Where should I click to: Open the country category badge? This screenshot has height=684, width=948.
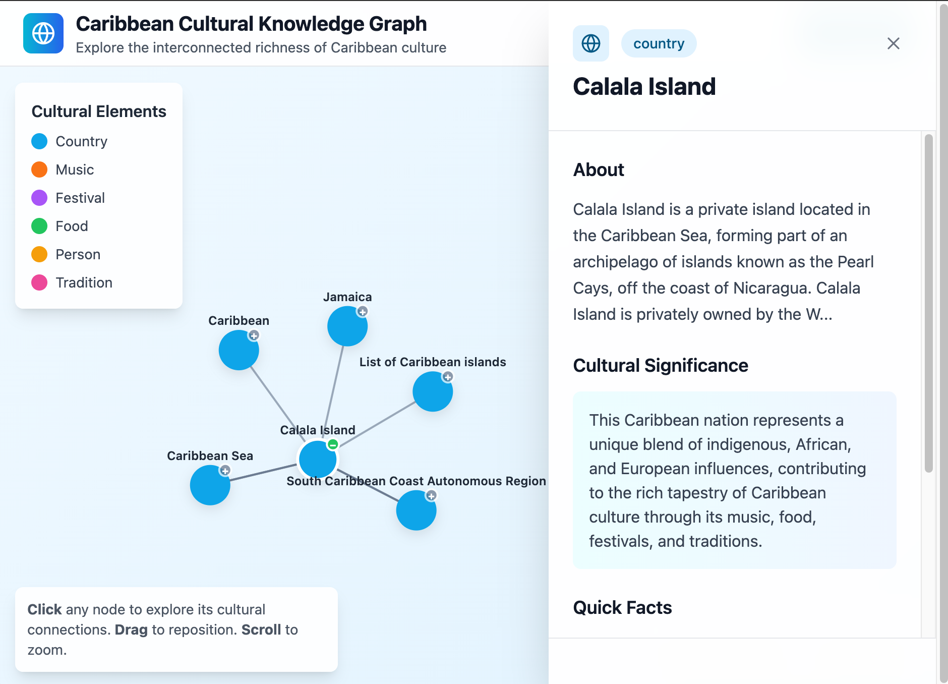(x=659, y=43)
